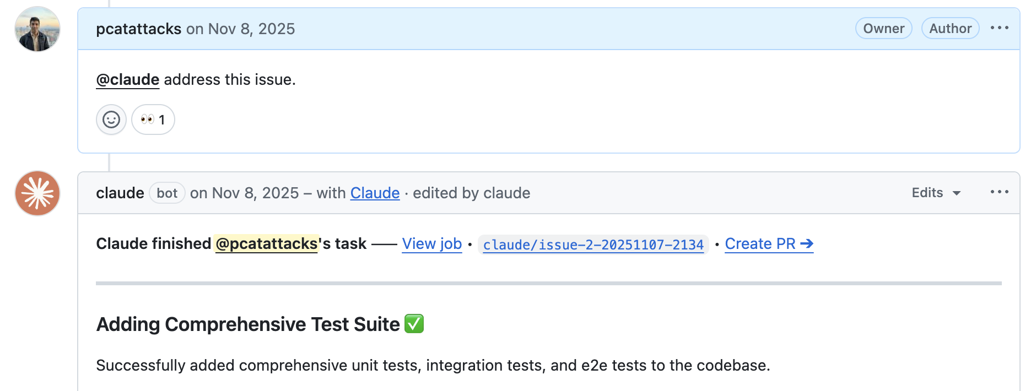The height and width of the screenshot is (391, 1036).
Task: Open the add reaction smiley picker
Action: [x=111, y=120]
